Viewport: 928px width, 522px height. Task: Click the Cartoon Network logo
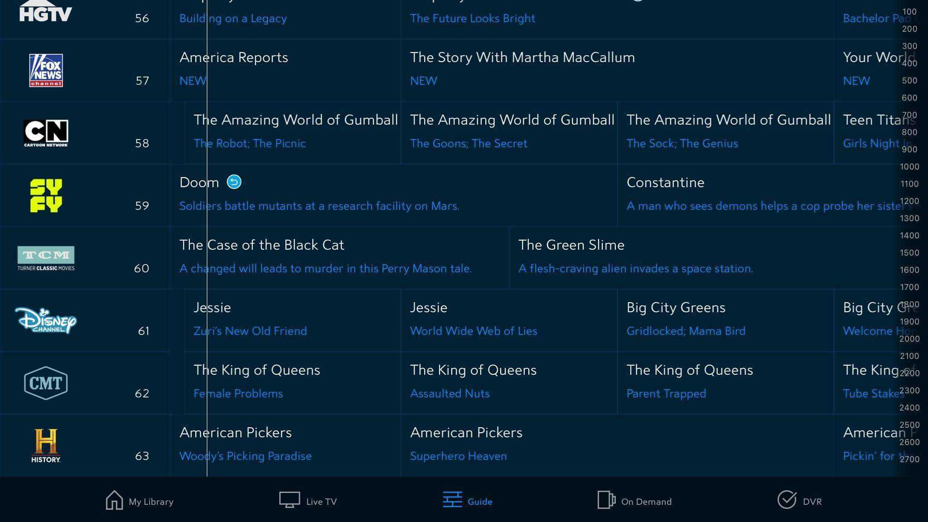pos(45,132)
